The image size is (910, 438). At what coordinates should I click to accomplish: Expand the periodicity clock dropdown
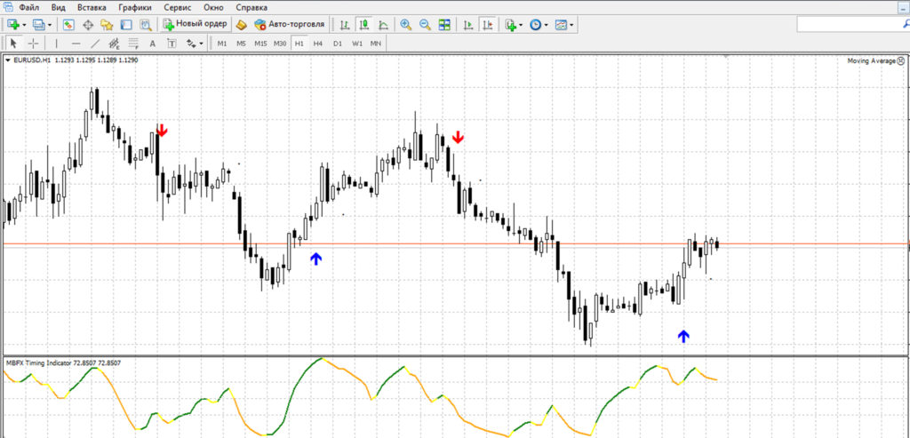(x=539, y=24)
